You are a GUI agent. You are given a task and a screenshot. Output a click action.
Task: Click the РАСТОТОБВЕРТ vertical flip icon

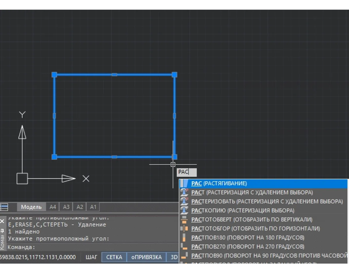[184, 219]
